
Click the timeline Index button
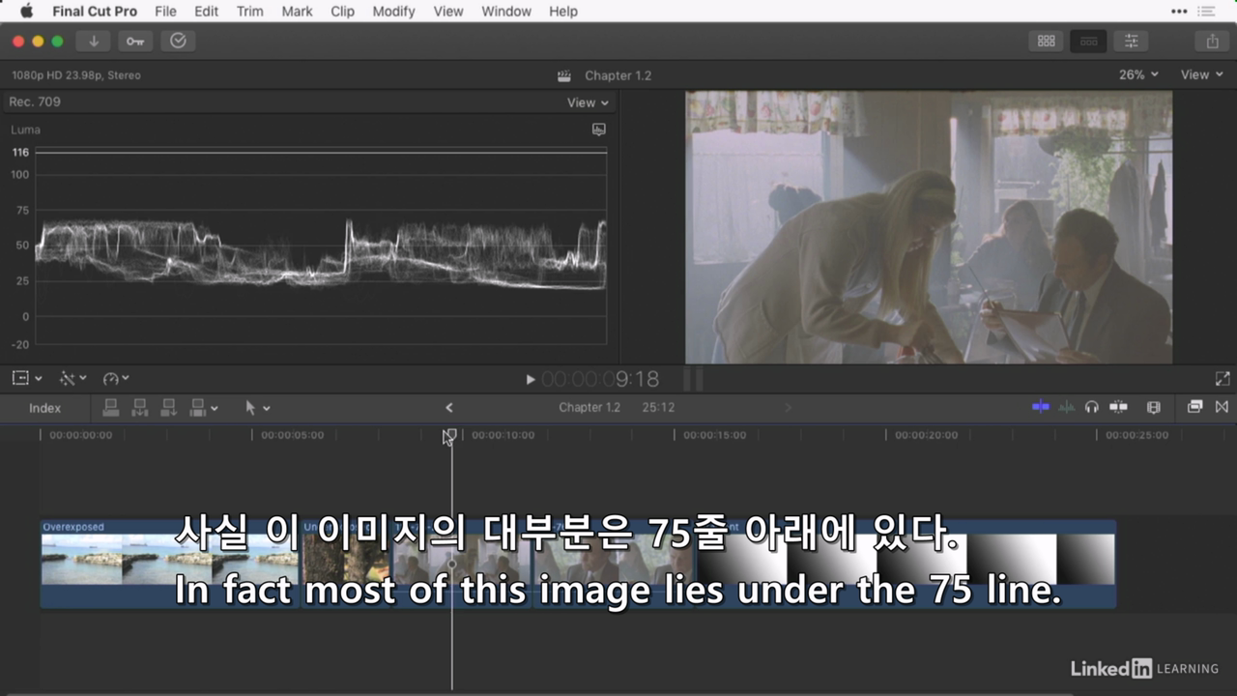pyautogui.click(x=44, y=408)
